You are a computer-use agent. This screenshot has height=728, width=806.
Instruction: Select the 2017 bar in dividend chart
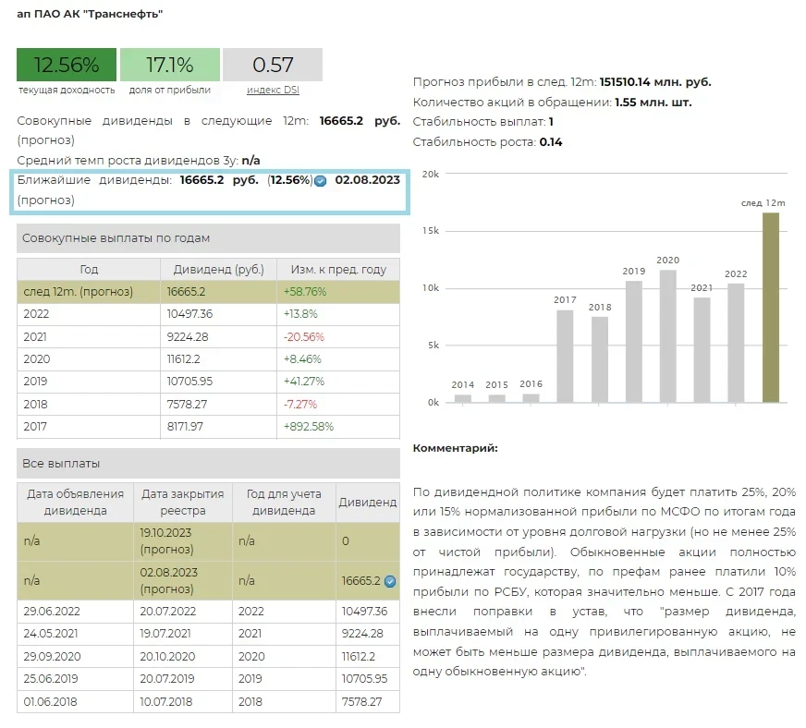point(565,356)
